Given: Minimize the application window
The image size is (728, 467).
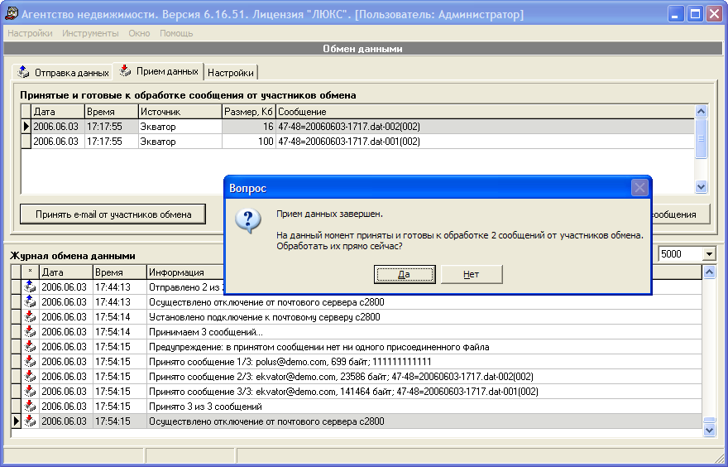Looking at the screenshot, I should point(676,14).
